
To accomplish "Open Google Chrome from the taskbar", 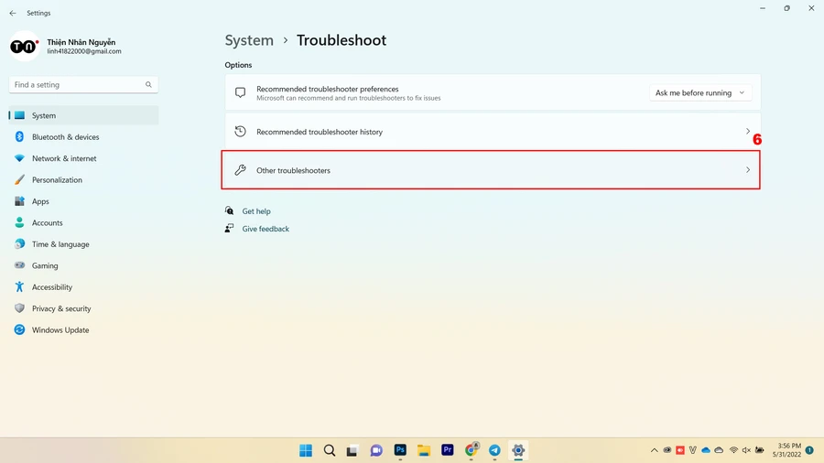I will 472,450.
